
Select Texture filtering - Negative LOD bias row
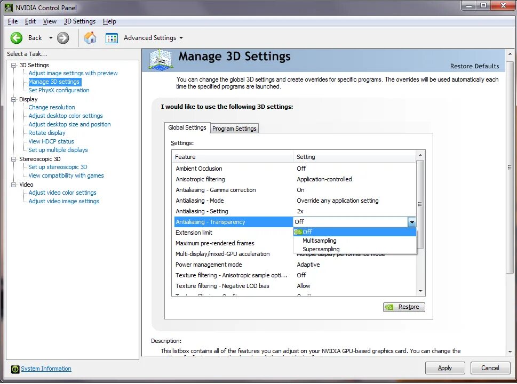pos(295,286)
